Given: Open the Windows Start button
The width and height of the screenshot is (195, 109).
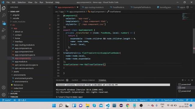Looking at the screenshot, I should pos(54,105).
